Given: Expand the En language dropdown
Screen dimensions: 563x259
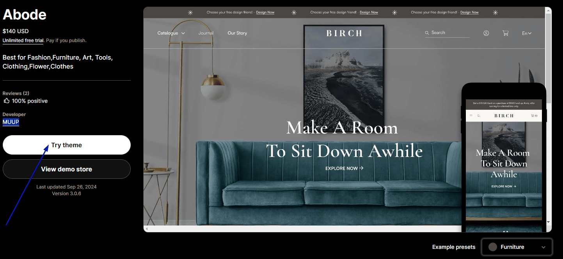Looking at the screenshot, I should tap(527, 33).
